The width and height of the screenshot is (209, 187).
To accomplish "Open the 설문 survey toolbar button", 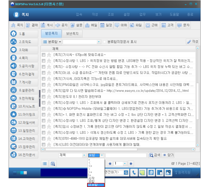I will (x=76, y=25).
